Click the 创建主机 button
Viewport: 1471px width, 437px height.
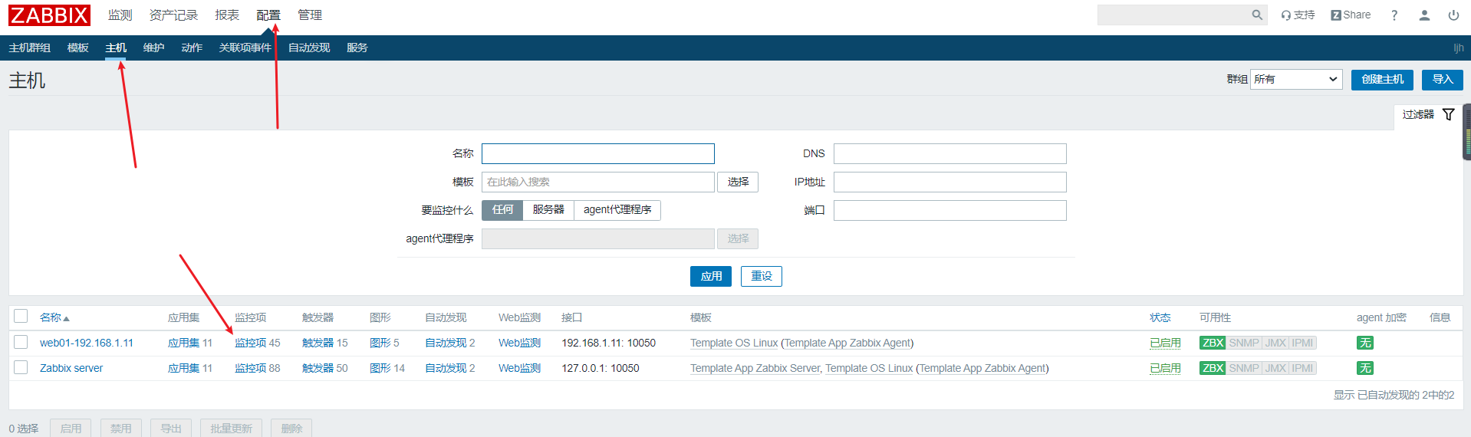1382,80
